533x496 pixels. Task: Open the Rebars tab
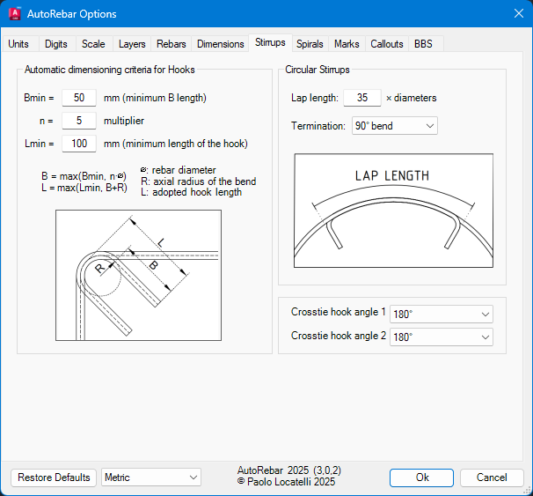tap(172, 44)
